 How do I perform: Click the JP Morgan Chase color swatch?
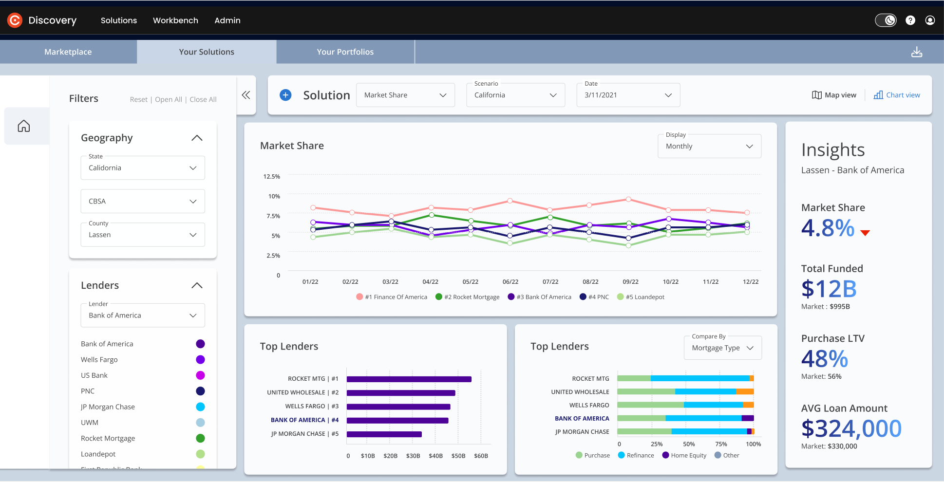pos(200,407)
